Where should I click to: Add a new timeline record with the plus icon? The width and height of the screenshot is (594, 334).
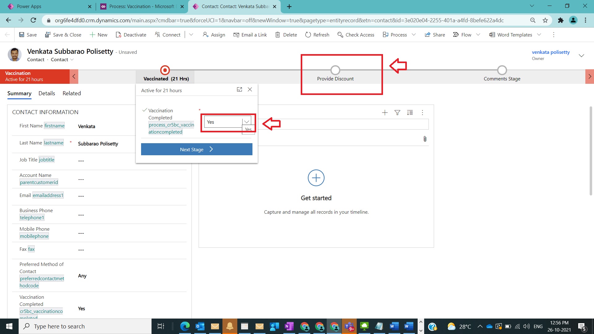385,113
